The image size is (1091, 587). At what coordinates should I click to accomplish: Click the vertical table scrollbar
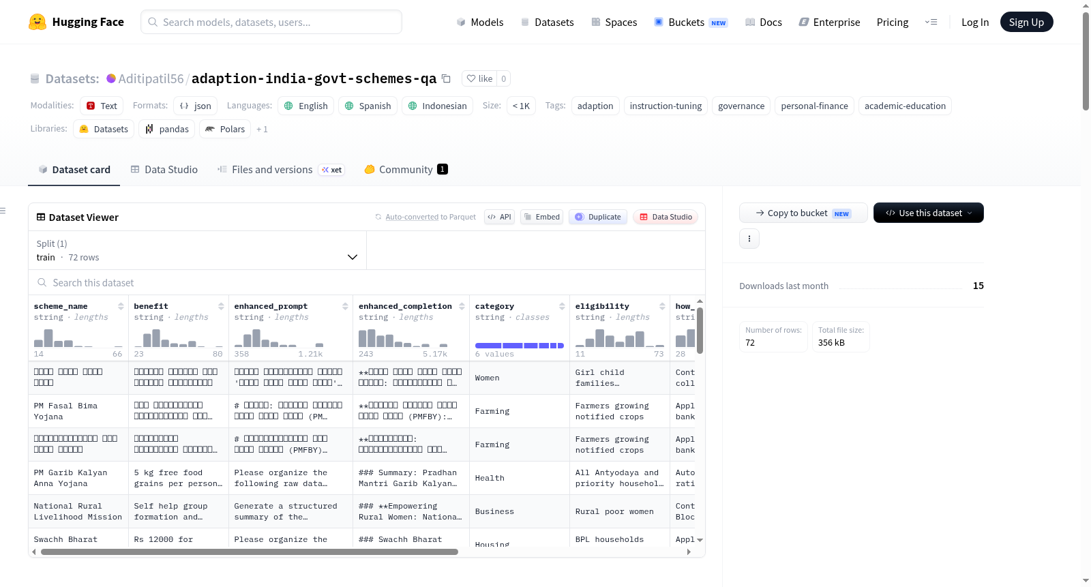coord(700,331)
